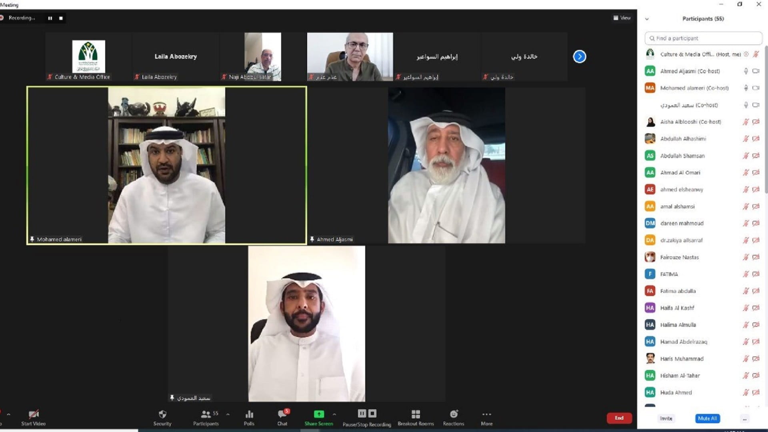Viewport: 768px width, 432px height.
Task: Unmute Fairouze Nastas's microphone
Action: [746, 257]
